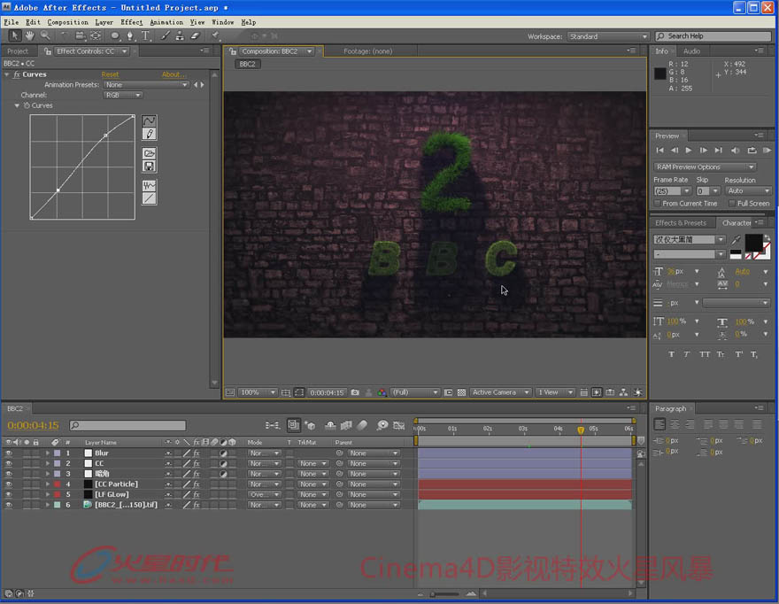
Task: Open the RAM Preview Options dropdown
Action: [x=705, y=167]
